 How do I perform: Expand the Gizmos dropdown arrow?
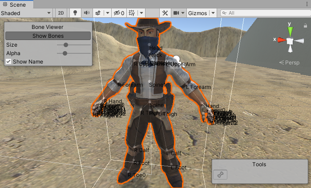(x=213, y=13)
